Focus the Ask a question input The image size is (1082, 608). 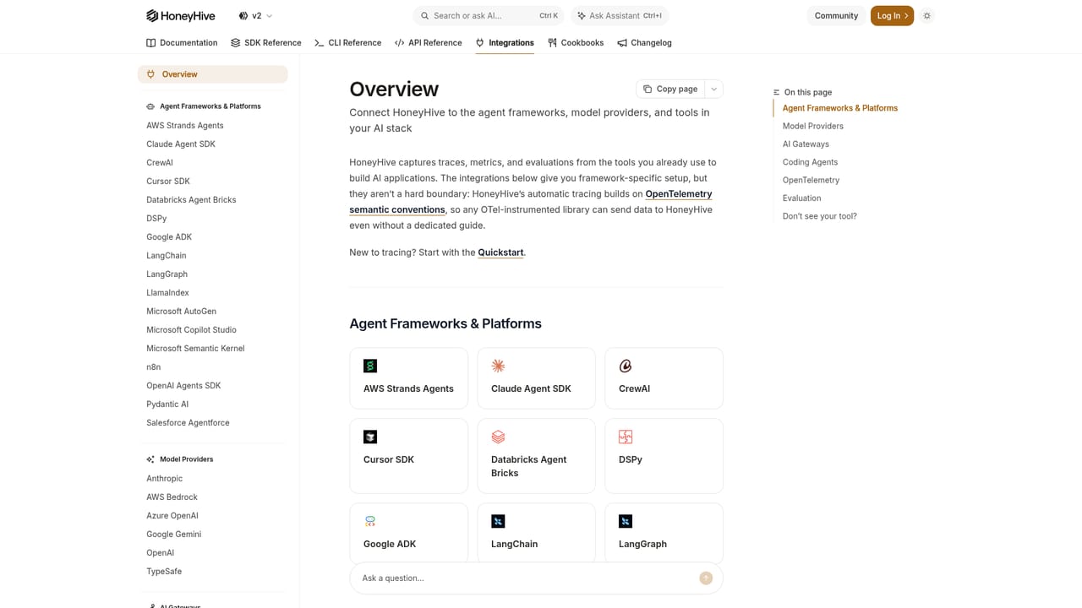point(524,578)
